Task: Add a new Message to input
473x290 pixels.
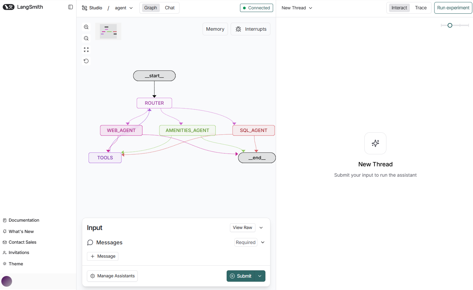Action: [x=103, y=256]
